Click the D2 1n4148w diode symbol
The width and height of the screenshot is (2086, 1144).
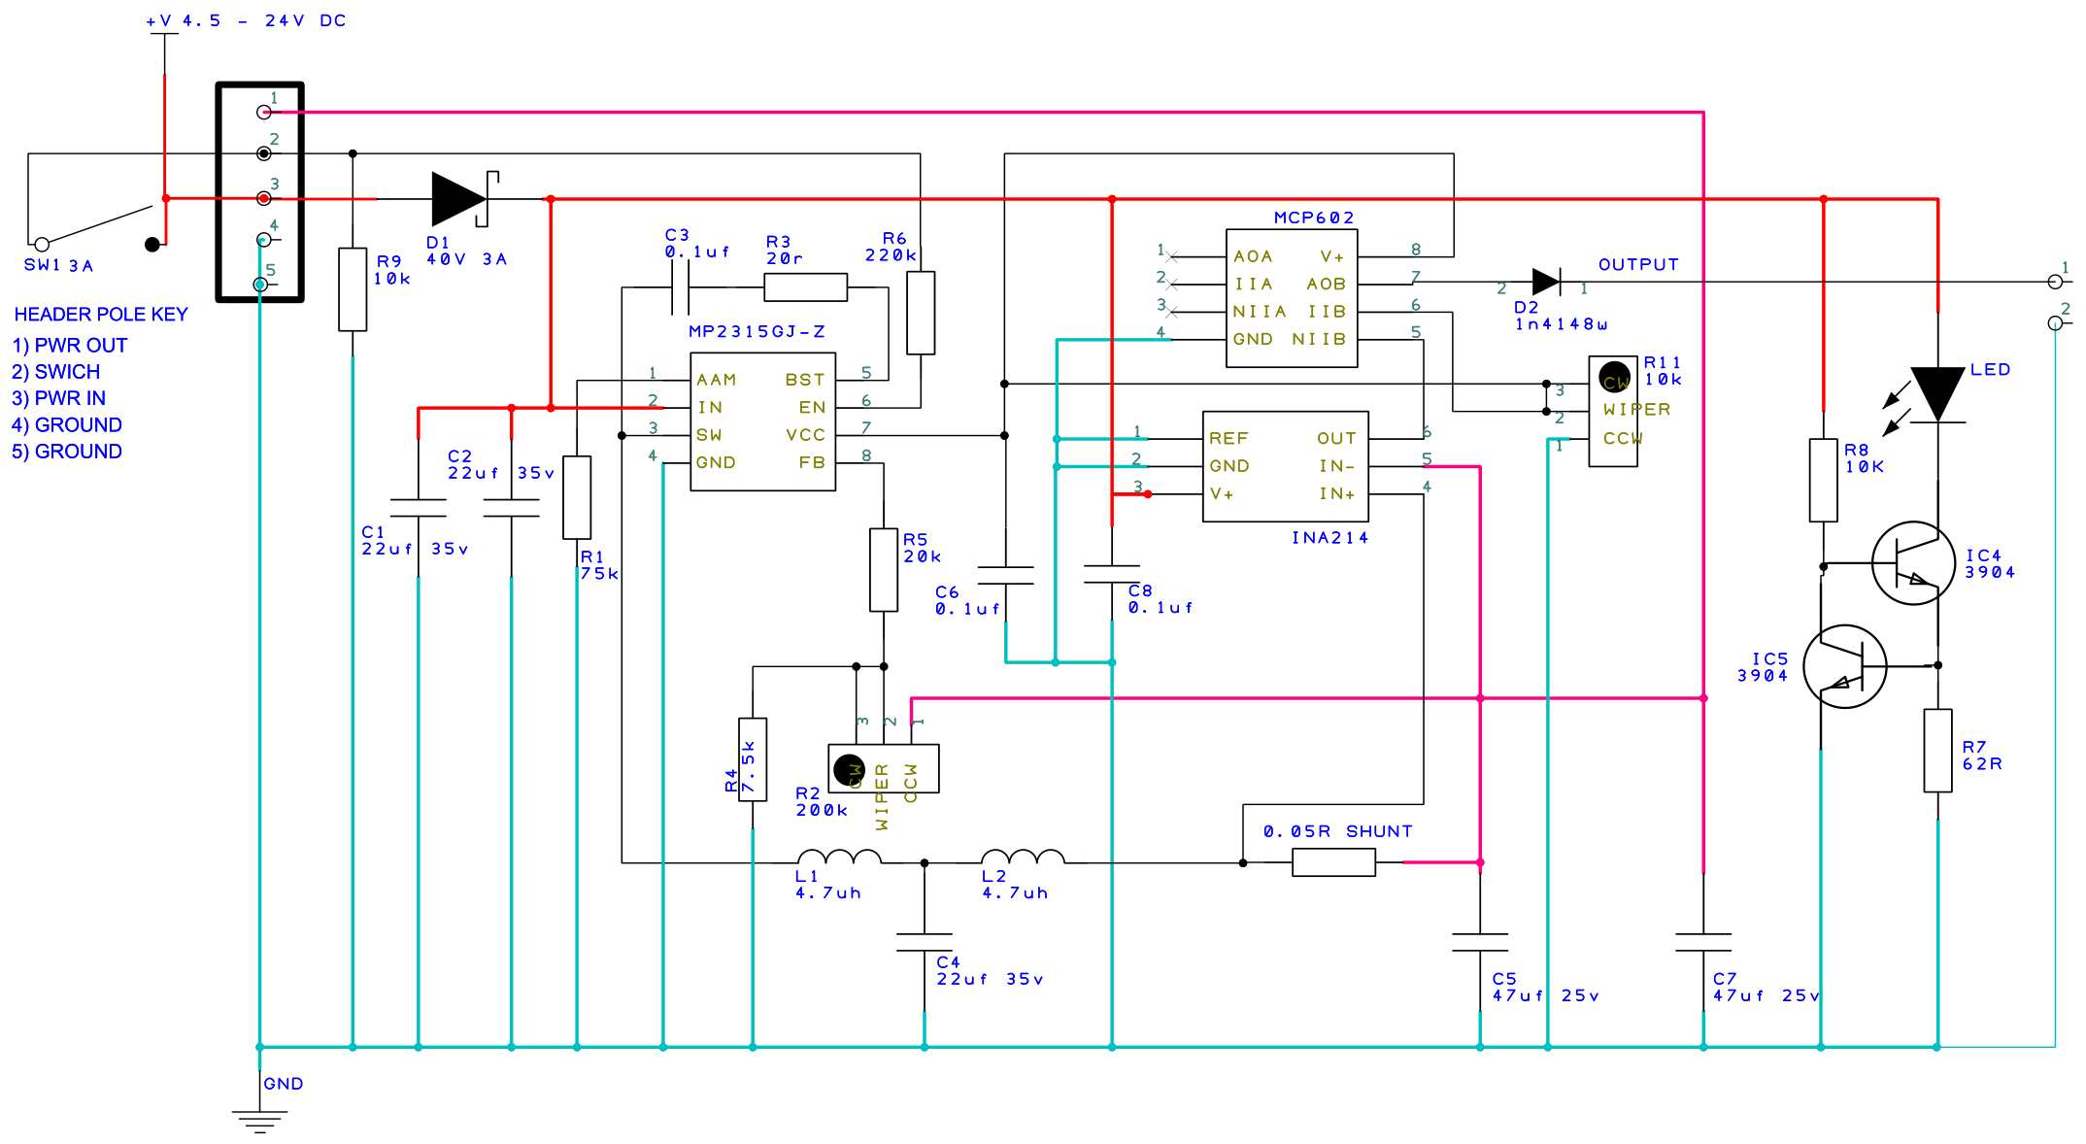(x=1546, y=283)
